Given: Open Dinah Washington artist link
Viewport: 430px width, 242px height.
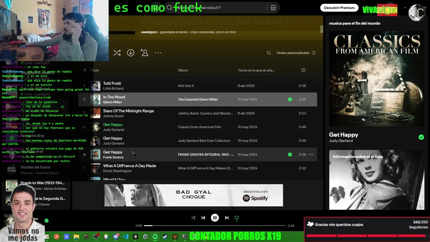Looking at the screenshot, I should pos(117,171).
